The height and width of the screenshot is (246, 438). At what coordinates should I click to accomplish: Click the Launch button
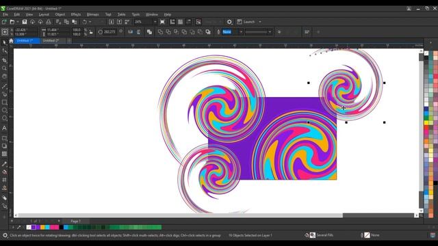point(246,22)
